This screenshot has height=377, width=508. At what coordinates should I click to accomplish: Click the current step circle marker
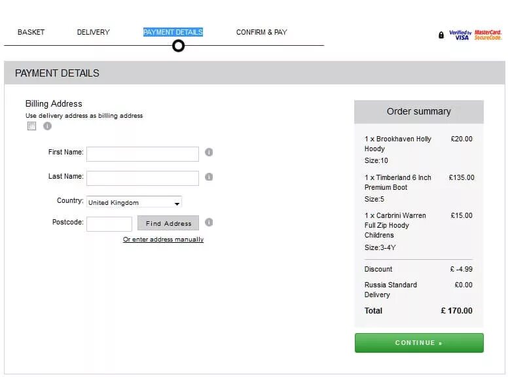coord(178,46)
